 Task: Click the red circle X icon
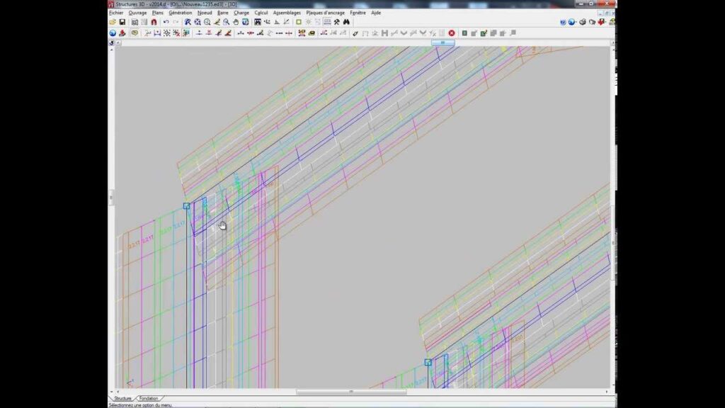click(x=452, y=33)
